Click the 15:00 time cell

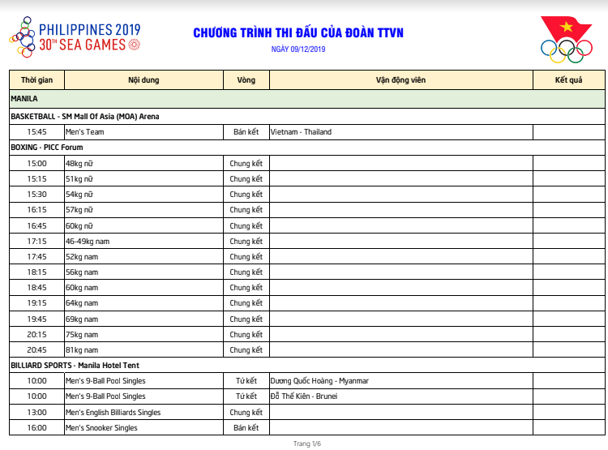tap(36, 163)
